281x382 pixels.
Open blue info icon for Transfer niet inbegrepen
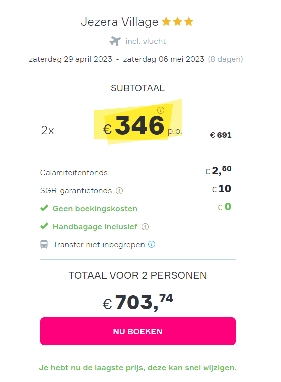[x=152, y=244]
